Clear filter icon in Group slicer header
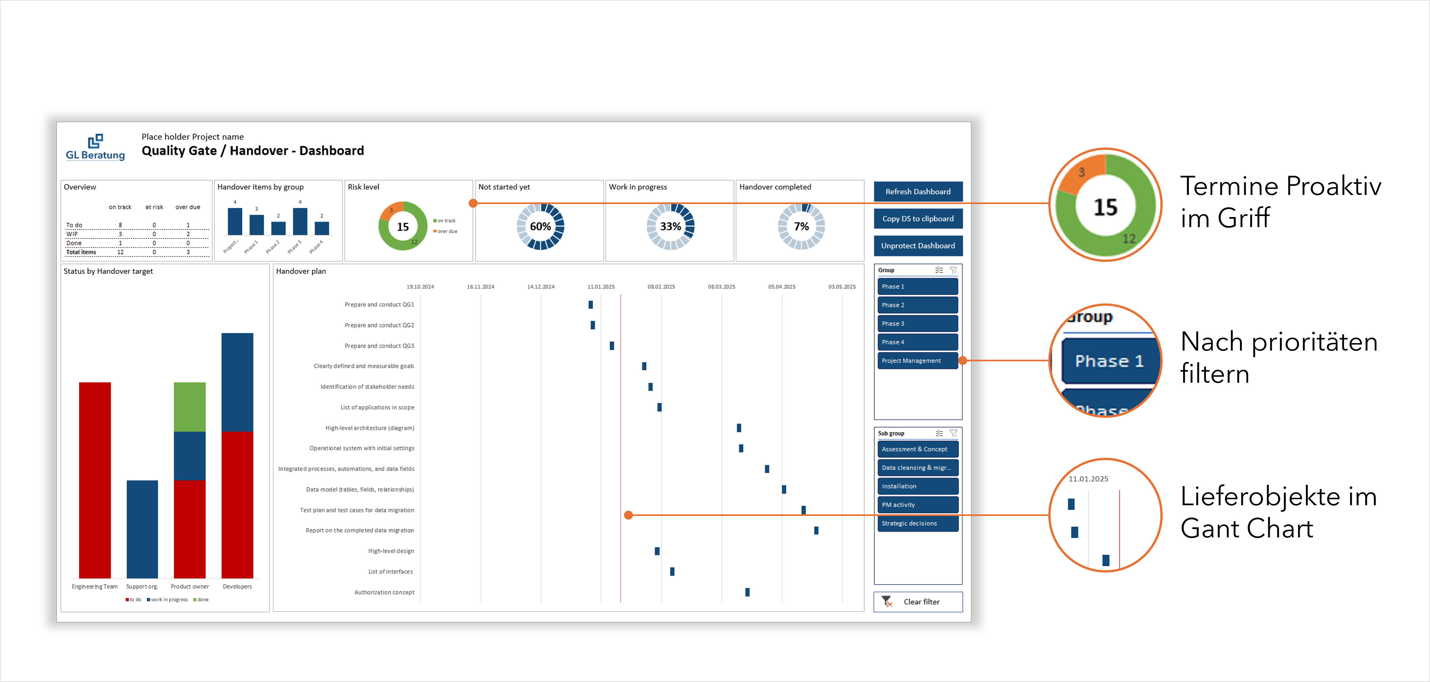 953,270
